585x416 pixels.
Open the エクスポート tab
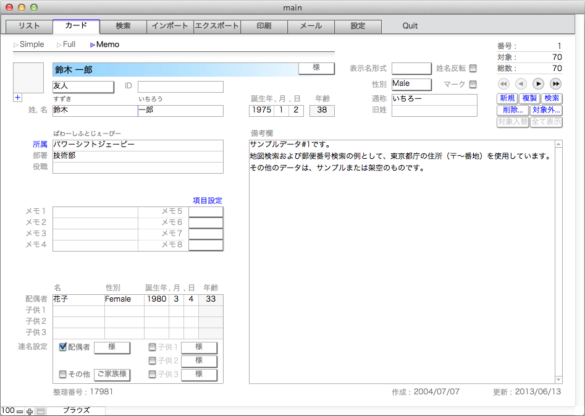(217, 26)
